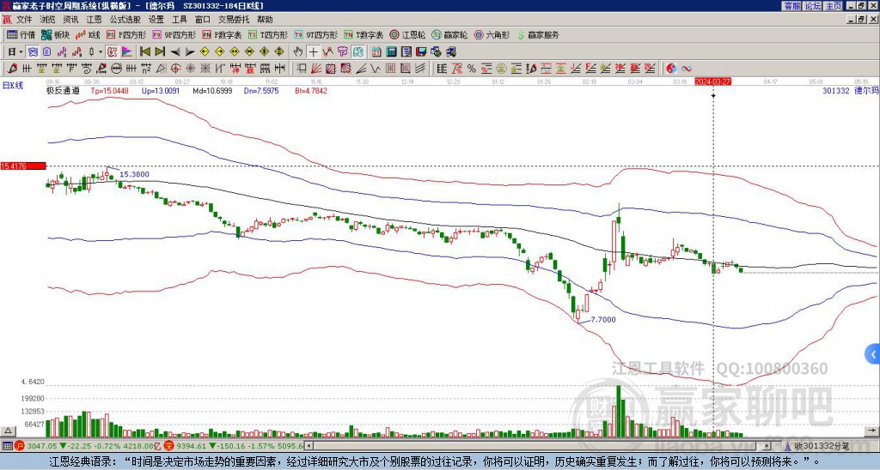Screen dimensions: 880x470
Task: Select the triangle angle drawing tool
Action: [161, 69]
